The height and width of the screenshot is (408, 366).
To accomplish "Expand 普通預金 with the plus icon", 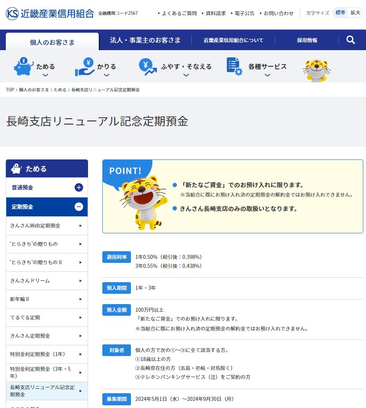I will tap(79, 187).
